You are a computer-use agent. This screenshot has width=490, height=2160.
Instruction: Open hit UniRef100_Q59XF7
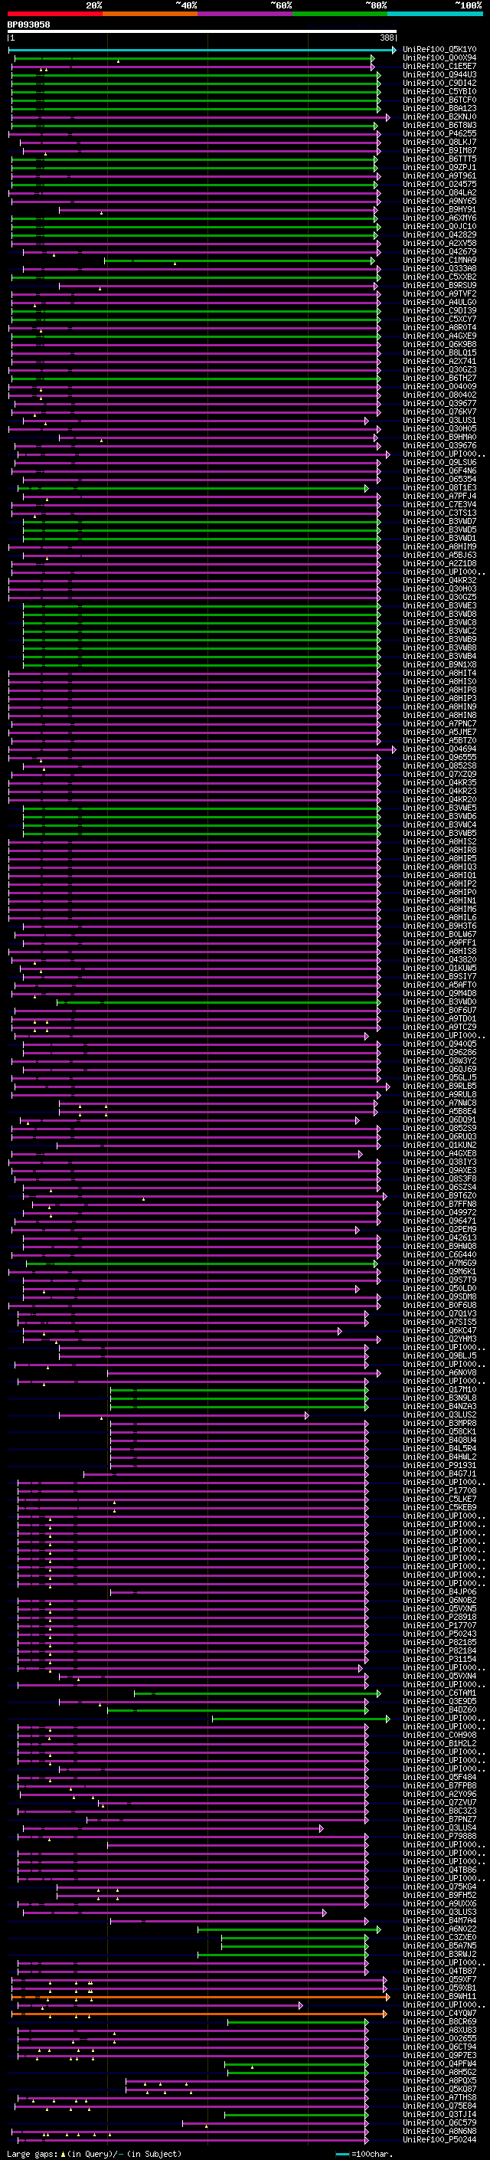click(x=439, y=1979)
